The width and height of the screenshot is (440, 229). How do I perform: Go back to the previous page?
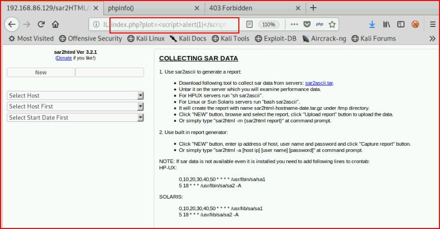[12, 24]
